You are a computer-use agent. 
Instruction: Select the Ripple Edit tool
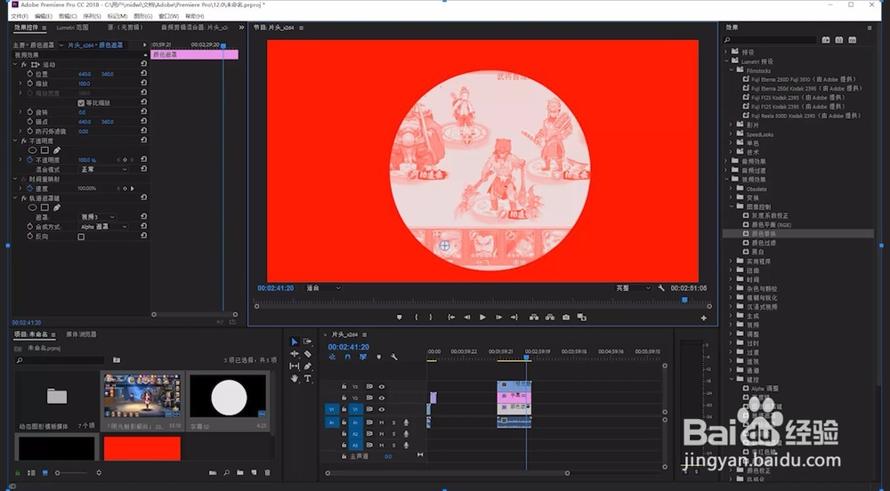click(x=294, y=354)
